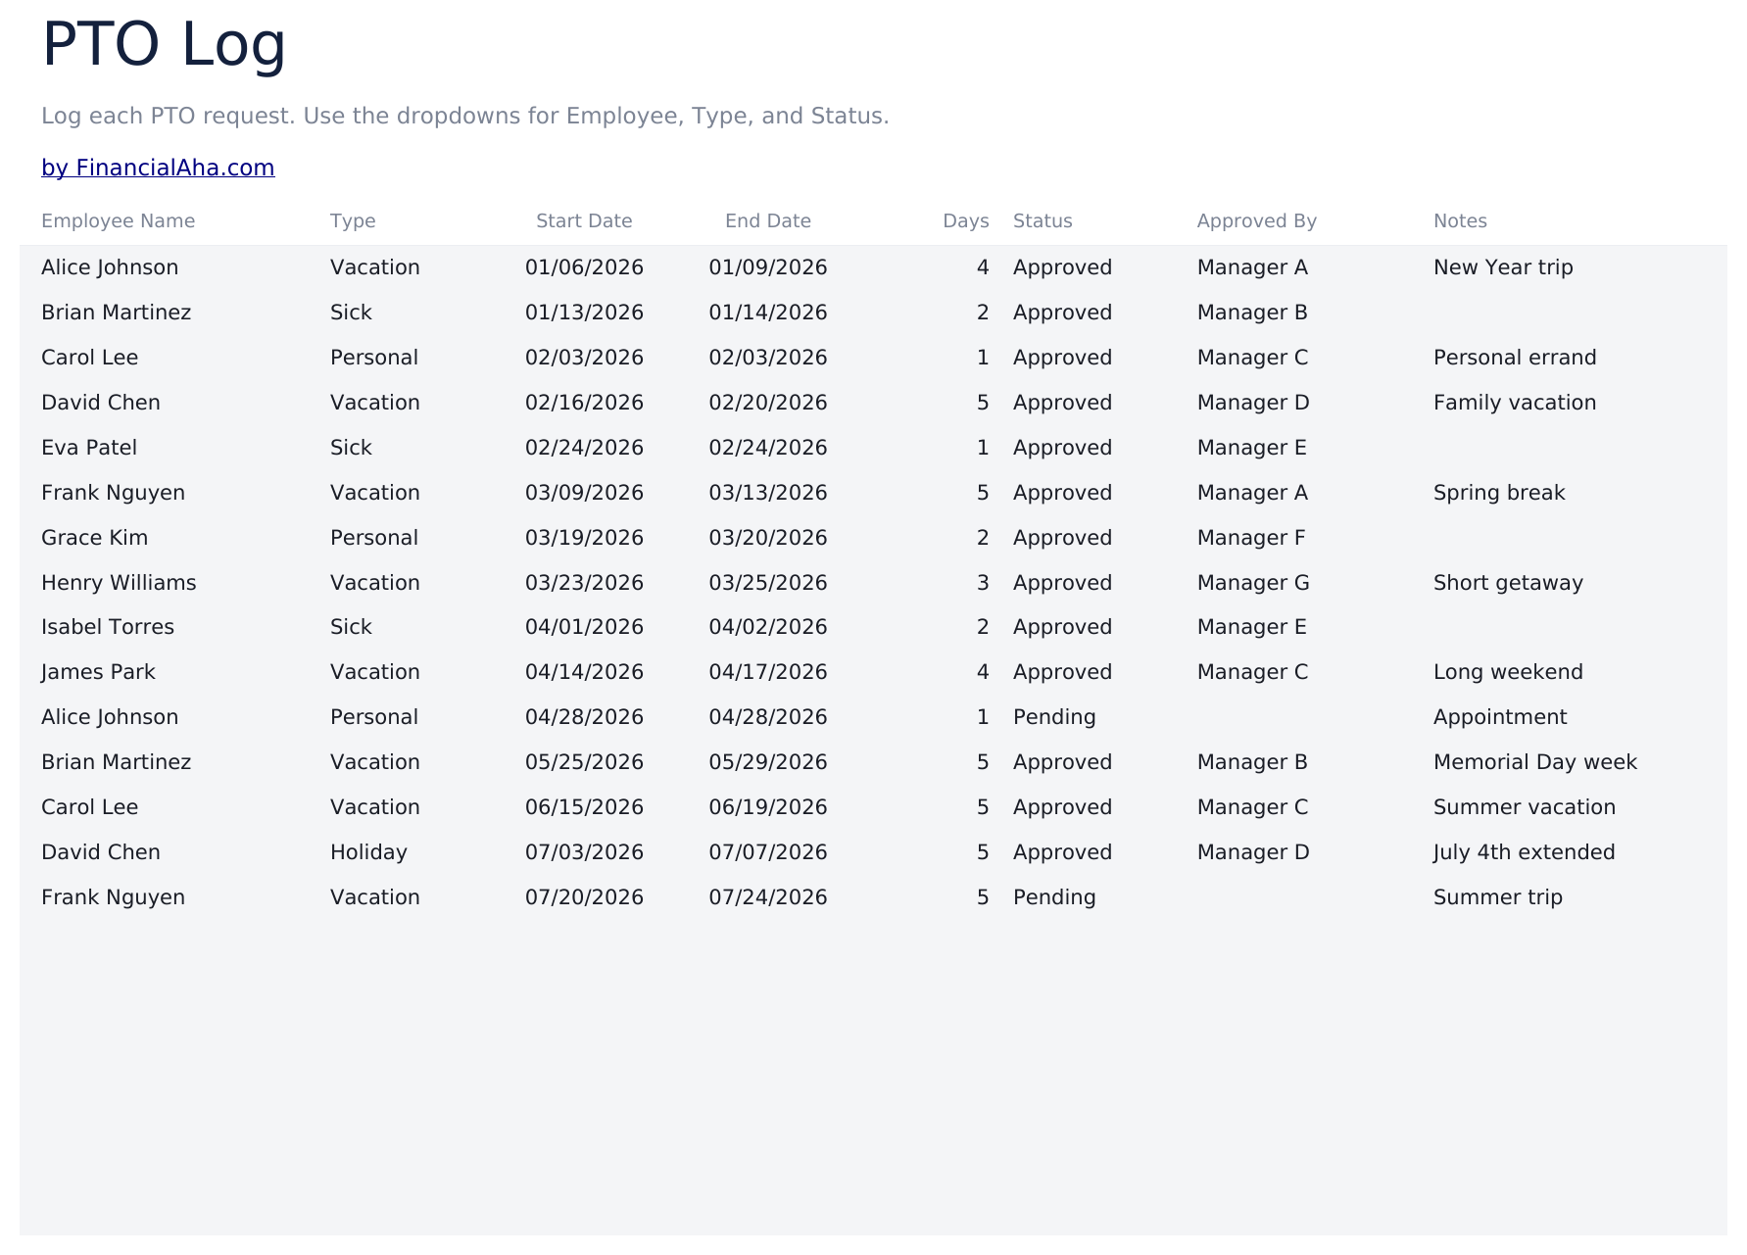The image size is (1747, 1255).
Task: Click the start date 02/16/2026
Action: coord(584,403)
